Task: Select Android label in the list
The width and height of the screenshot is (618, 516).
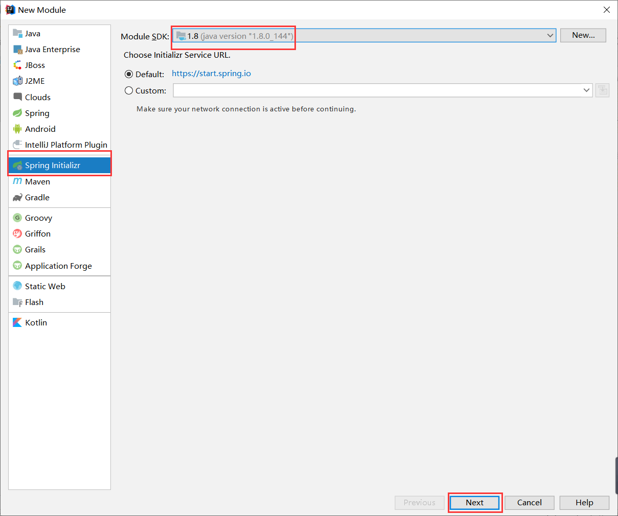Action: pos(40,129)
